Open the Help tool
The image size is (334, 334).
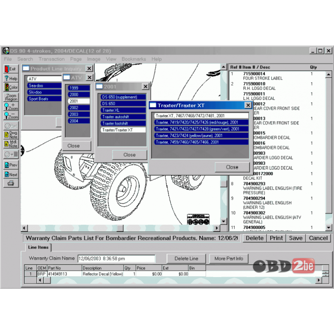(x=11, y=78)
